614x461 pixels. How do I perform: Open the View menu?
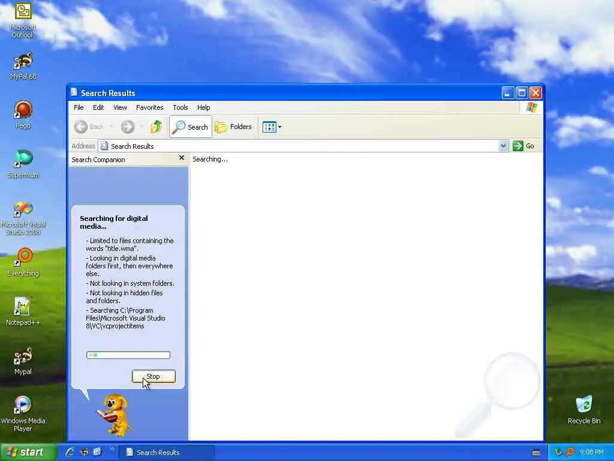click(120, 107)
